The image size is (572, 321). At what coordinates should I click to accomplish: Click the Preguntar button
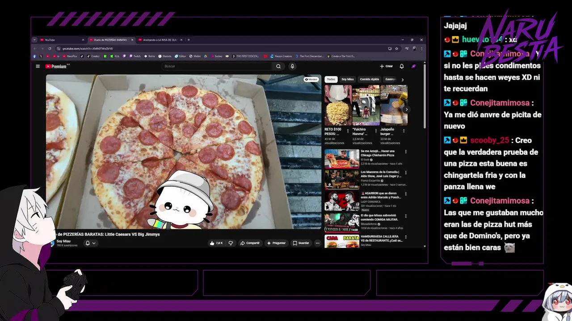tap(276, 243)
